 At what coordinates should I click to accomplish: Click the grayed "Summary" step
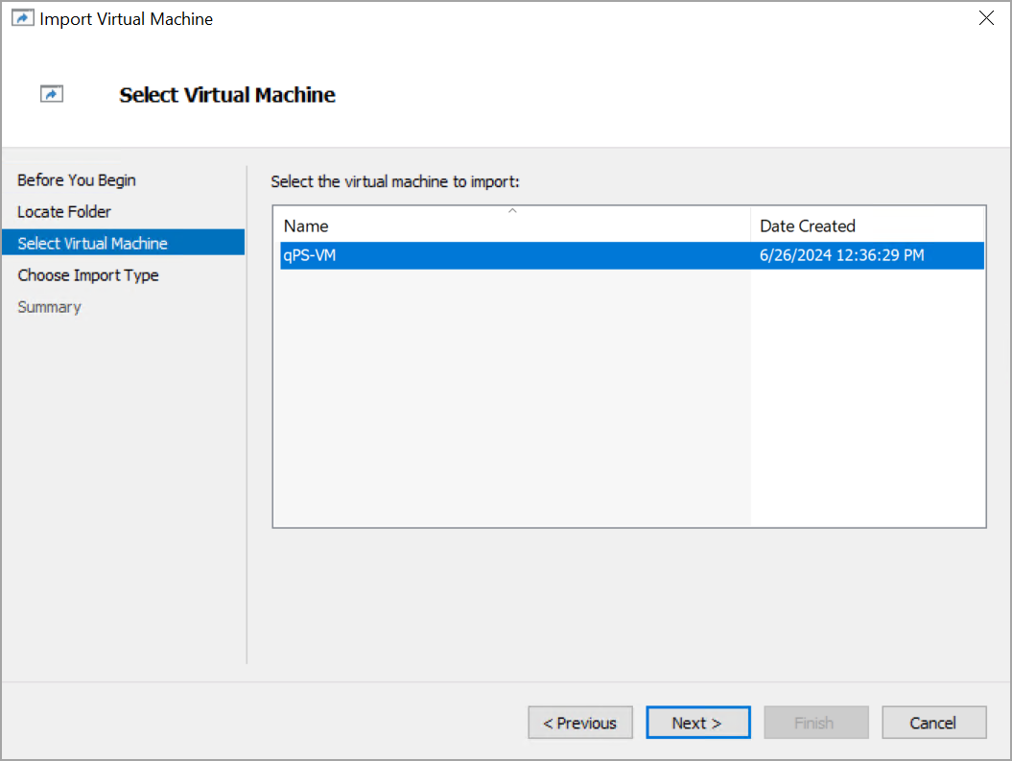tap(49, 306)
